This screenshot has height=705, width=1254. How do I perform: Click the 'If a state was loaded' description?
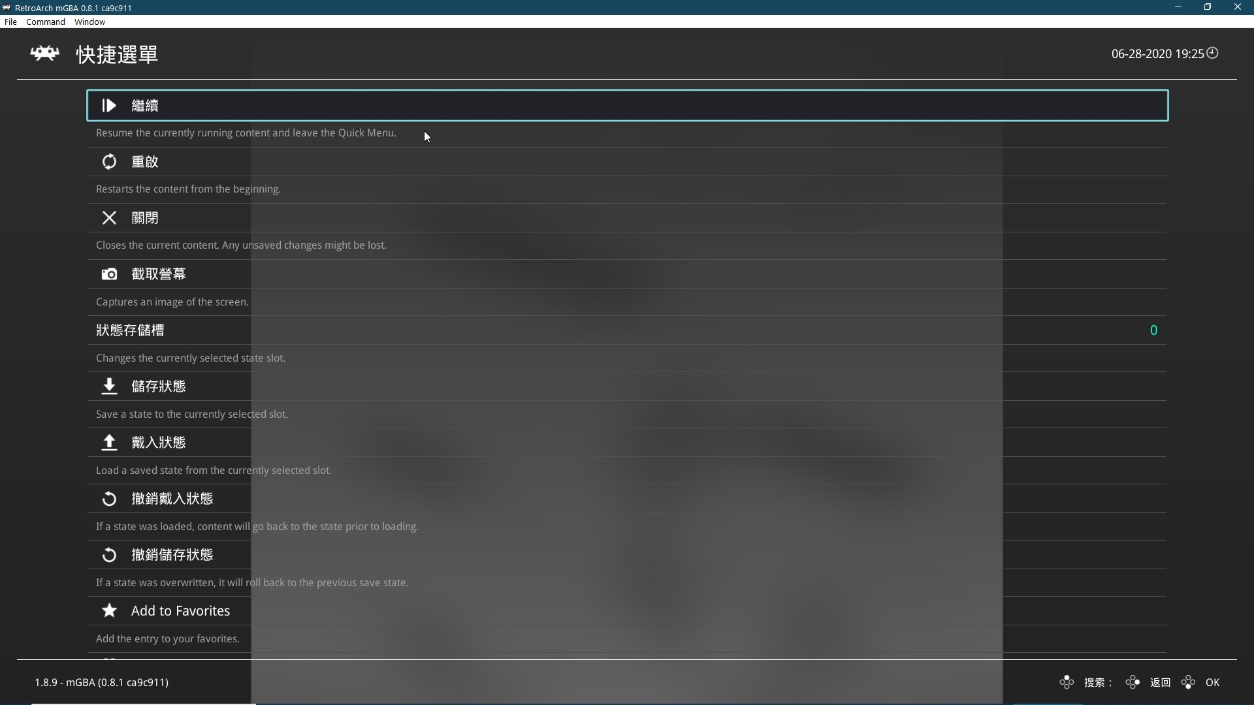tap(257, 526)
